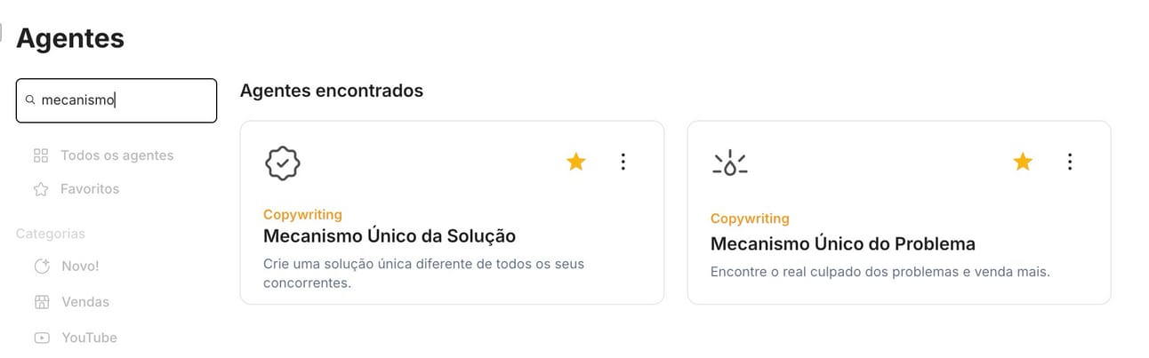The image size is (1149, 358).
Task: Open three-dot menu on Solução card
Action: pyautogui.click(x=623, y=161)
